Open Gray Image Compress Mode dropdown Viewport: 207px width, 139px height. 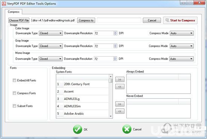182,46
